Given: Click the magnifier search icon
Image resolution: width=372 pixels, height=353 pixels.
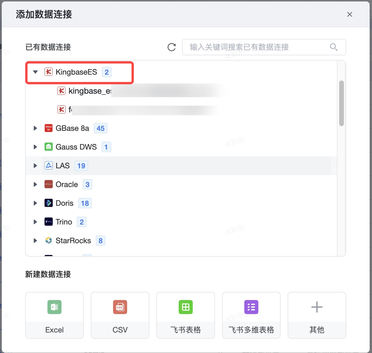Looking at the screenshot, I should tap(334, 47).
